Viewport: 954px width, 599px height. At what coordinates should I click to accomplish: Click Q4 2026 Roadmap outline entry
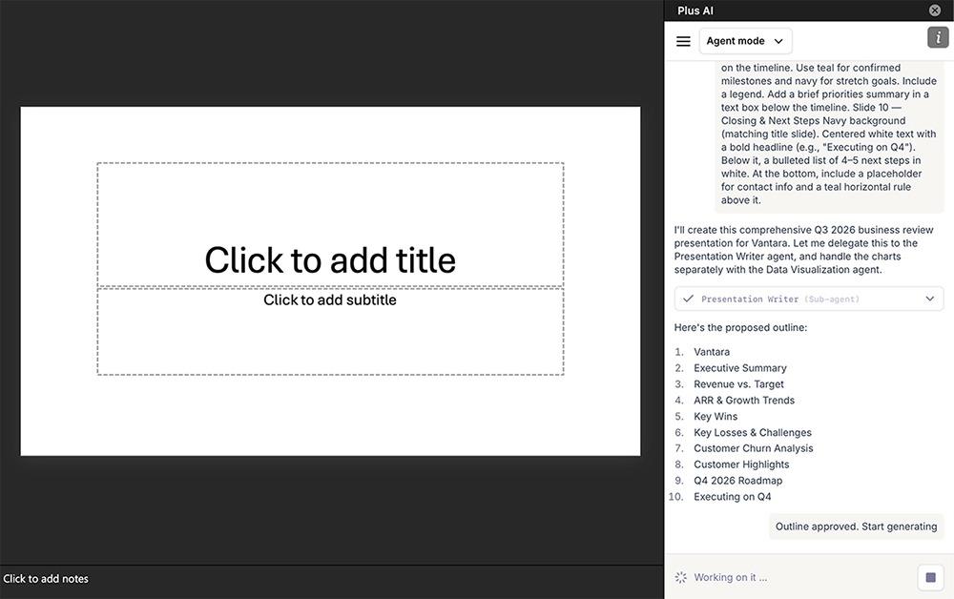(737, 481)
